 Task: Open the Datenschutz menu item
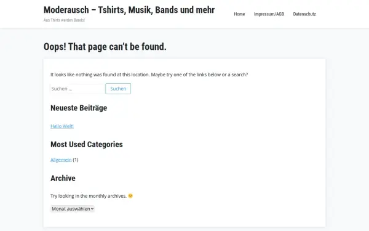(304, 14)
